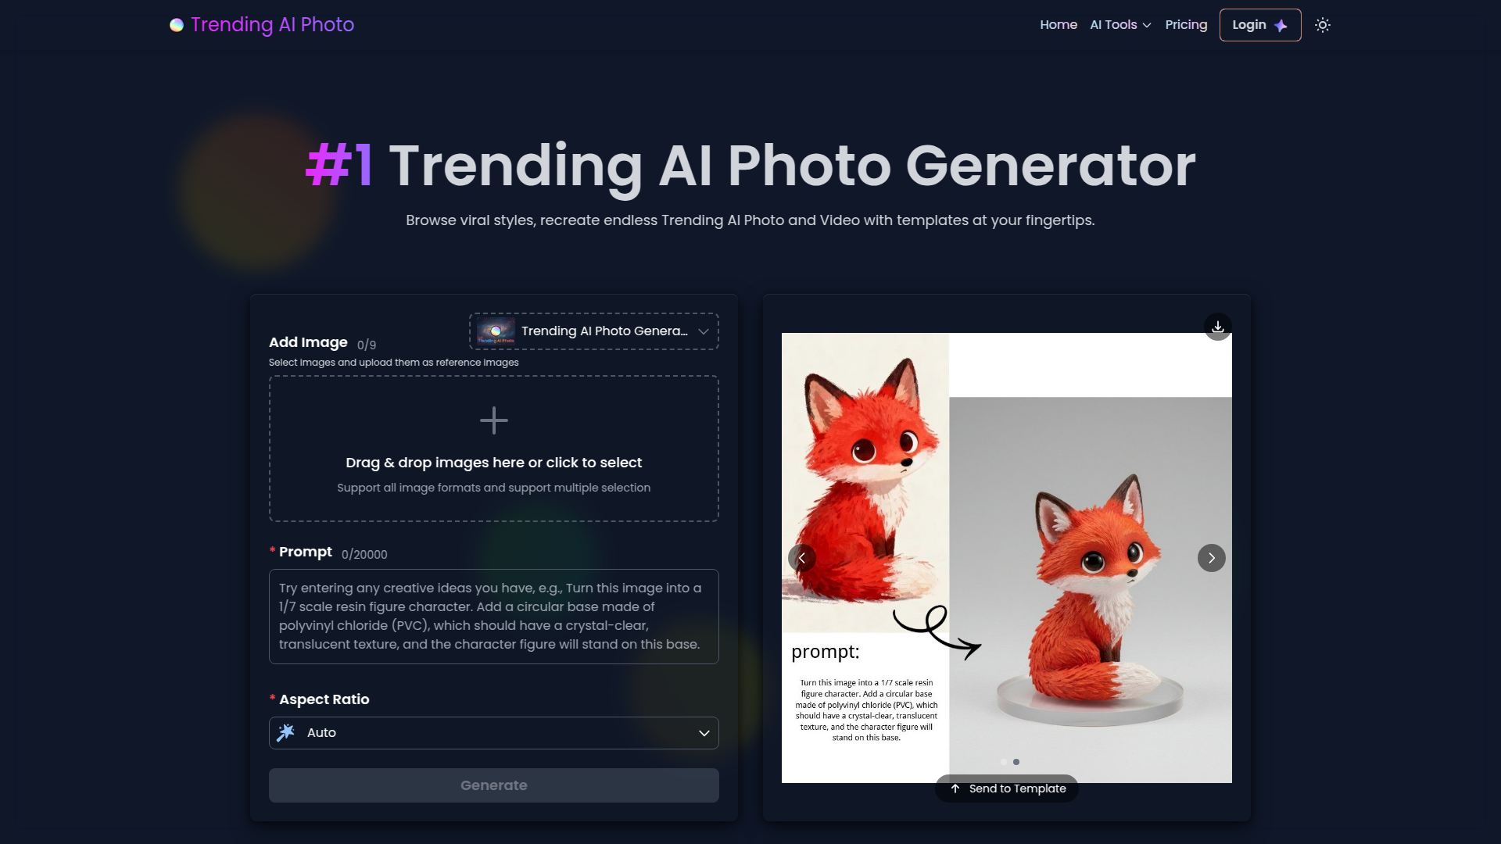Click the plus icon in upload area
This screenshot has width=1501, height=844.
click(494, 420)
